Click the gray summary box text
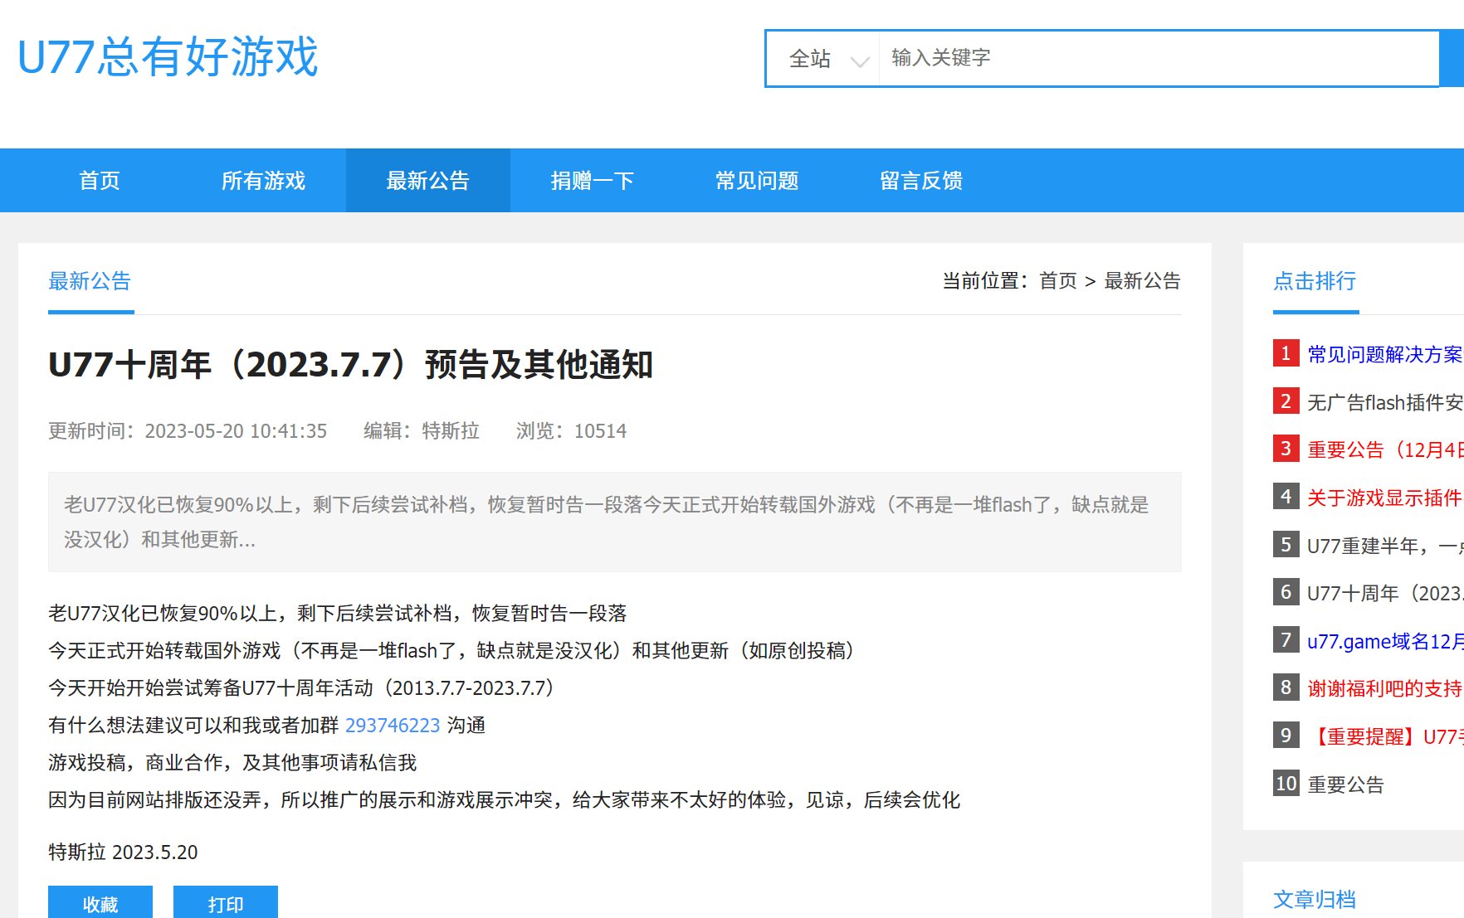 click(x=615, y=522)
